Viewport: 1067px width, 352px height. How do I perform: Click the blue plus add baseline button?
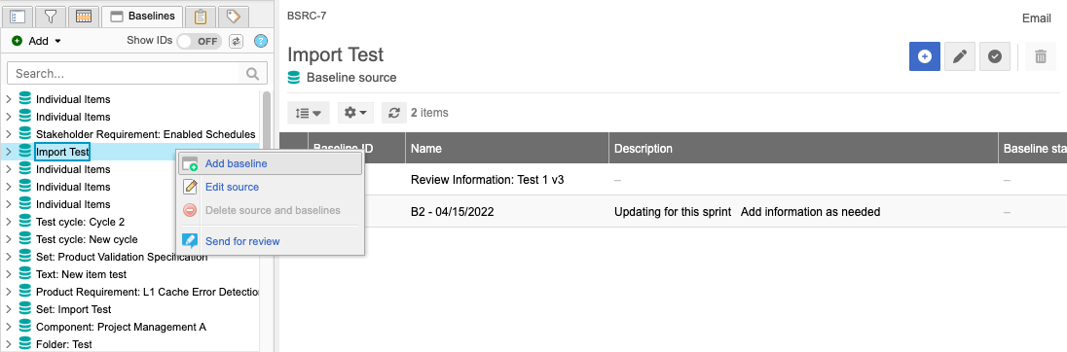[x=925, y=56]
